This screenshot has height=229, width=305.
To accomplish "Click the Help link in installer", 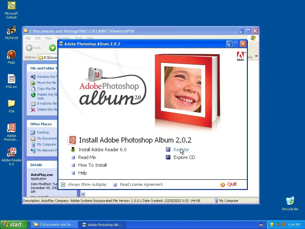I will 83,173.
